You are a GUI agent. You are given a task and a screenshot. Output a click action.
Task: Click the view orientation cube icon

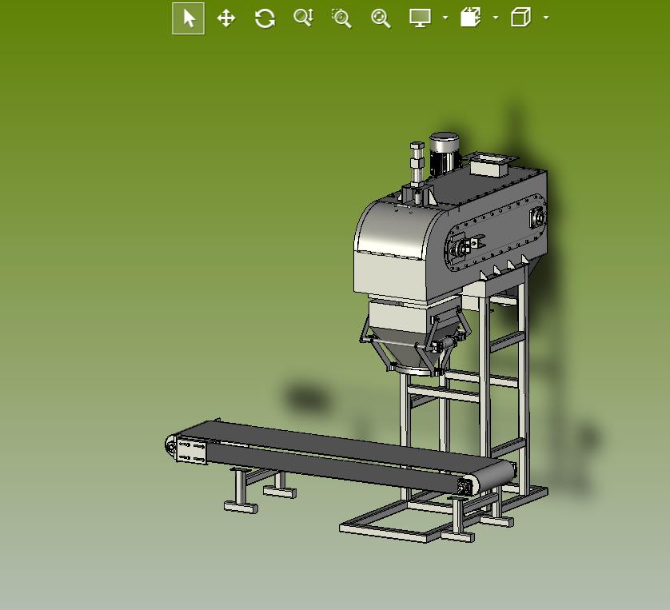pos(520,18)
